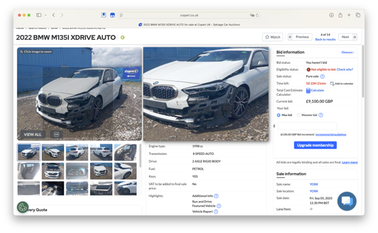Open the YORK sale name link
378x233 pixels.
314,184
